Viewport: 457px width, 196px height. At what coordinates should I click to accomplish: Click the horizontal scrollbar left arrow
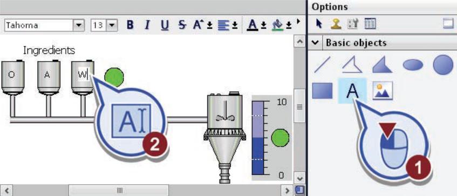pos(6,191)
